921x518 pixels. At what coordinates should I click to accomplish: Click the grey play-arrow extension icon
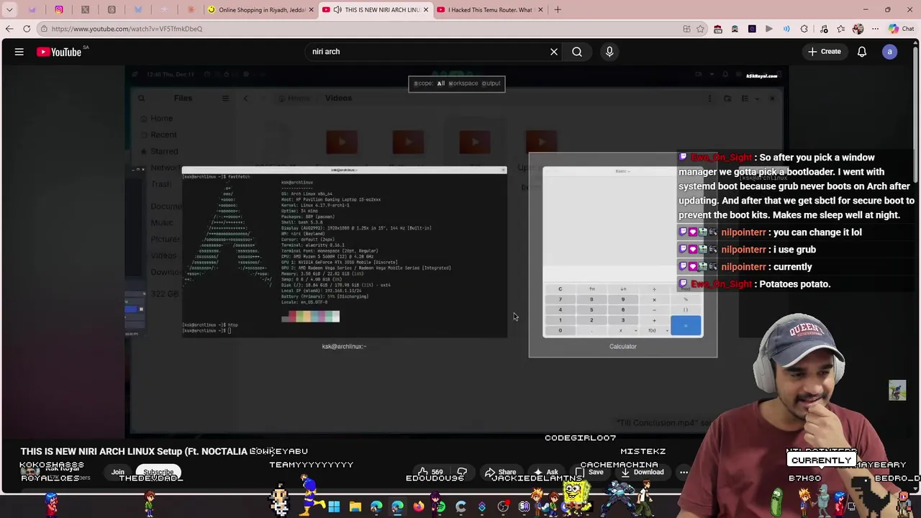(769, 29)
